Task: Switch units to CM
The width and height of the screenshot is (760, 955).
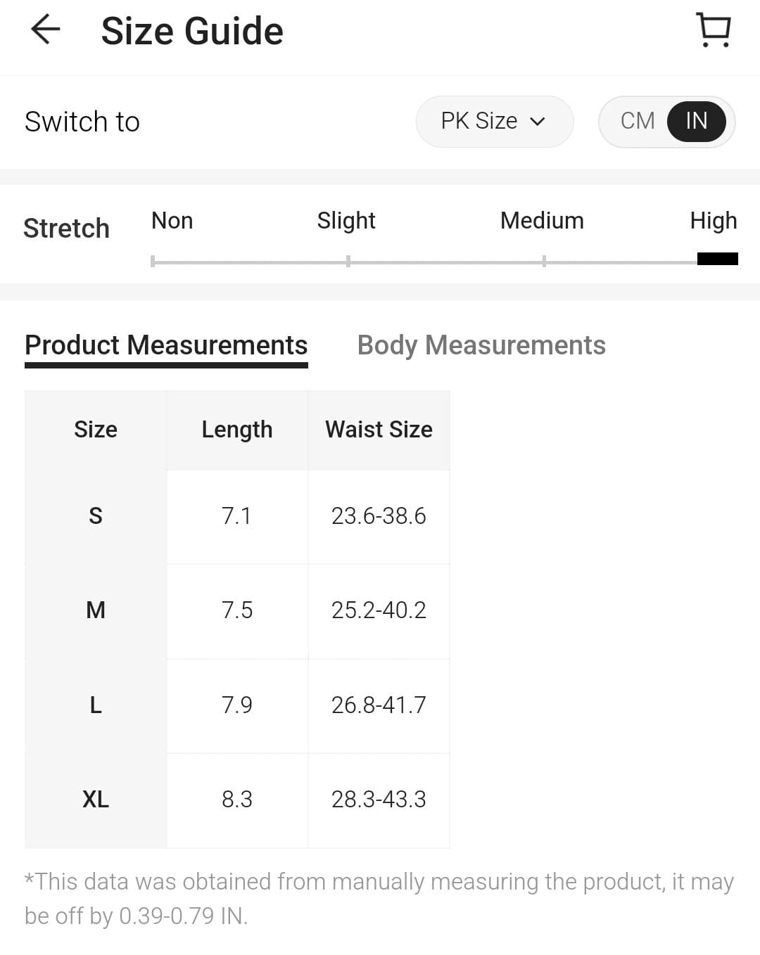Action: coord(638,121)
